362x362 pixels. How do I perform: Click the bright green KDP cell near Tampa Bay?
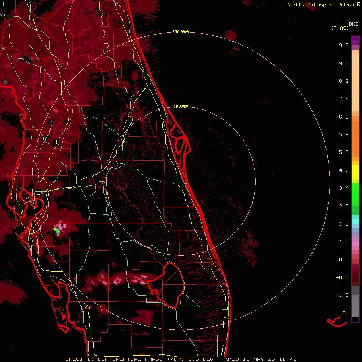56,230
